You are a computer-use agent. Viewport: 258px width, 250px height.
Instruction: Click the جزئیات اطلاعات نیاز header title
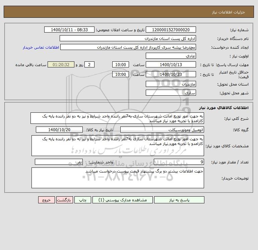(x=229, y=12)
